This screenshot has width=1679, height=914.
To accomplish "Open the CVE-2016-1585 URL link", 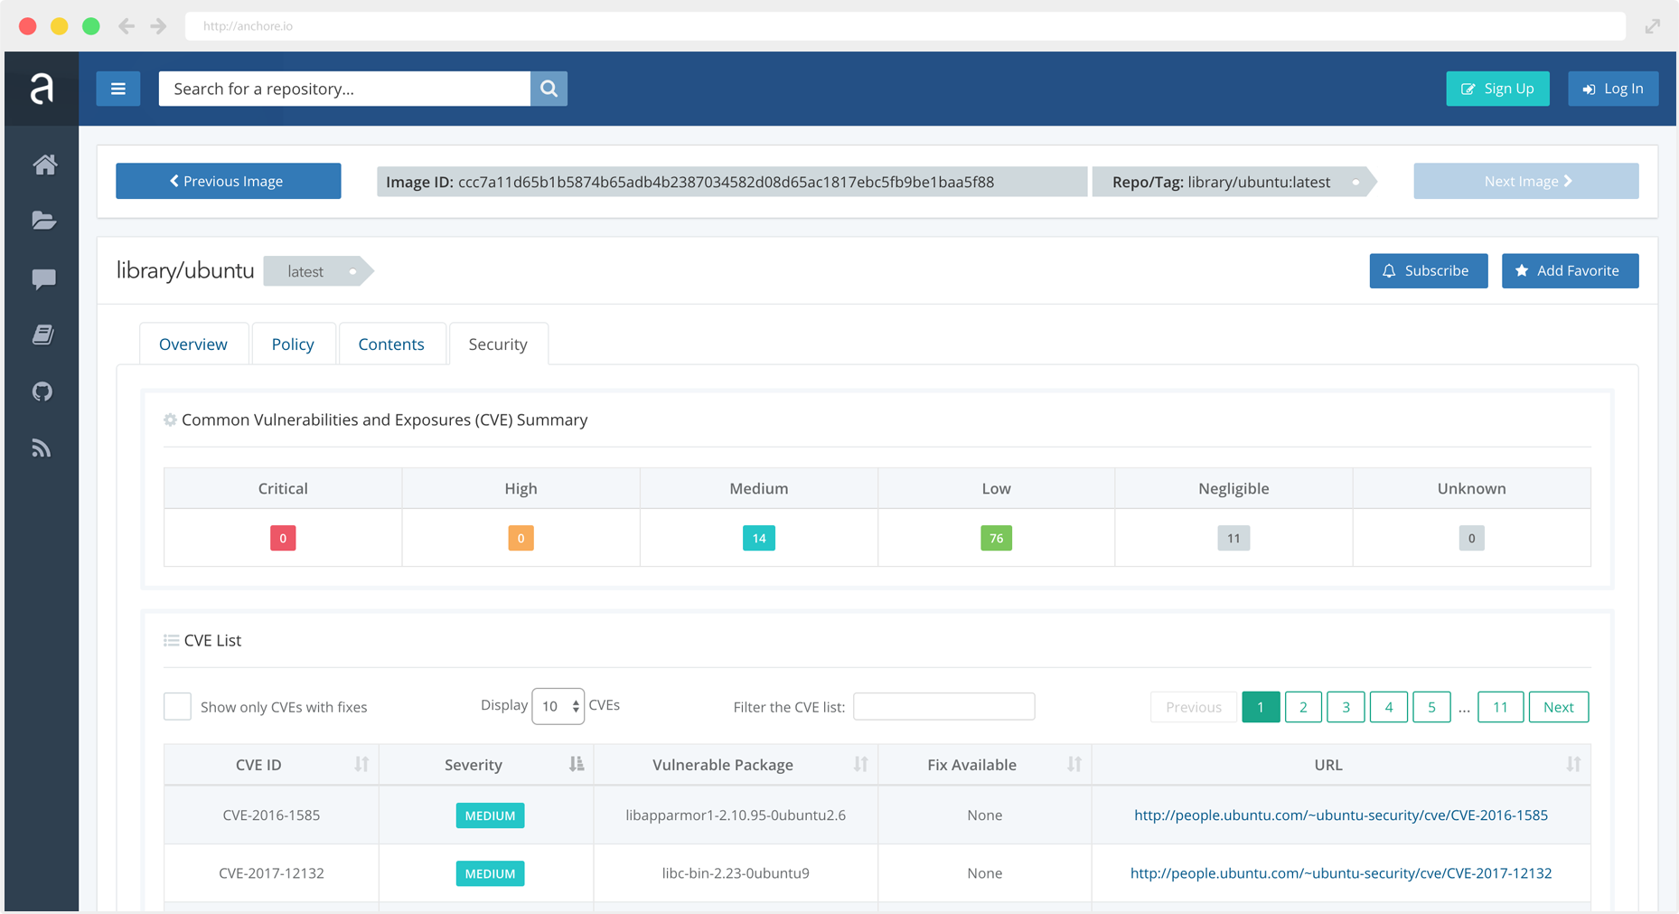I will 1341,815.
